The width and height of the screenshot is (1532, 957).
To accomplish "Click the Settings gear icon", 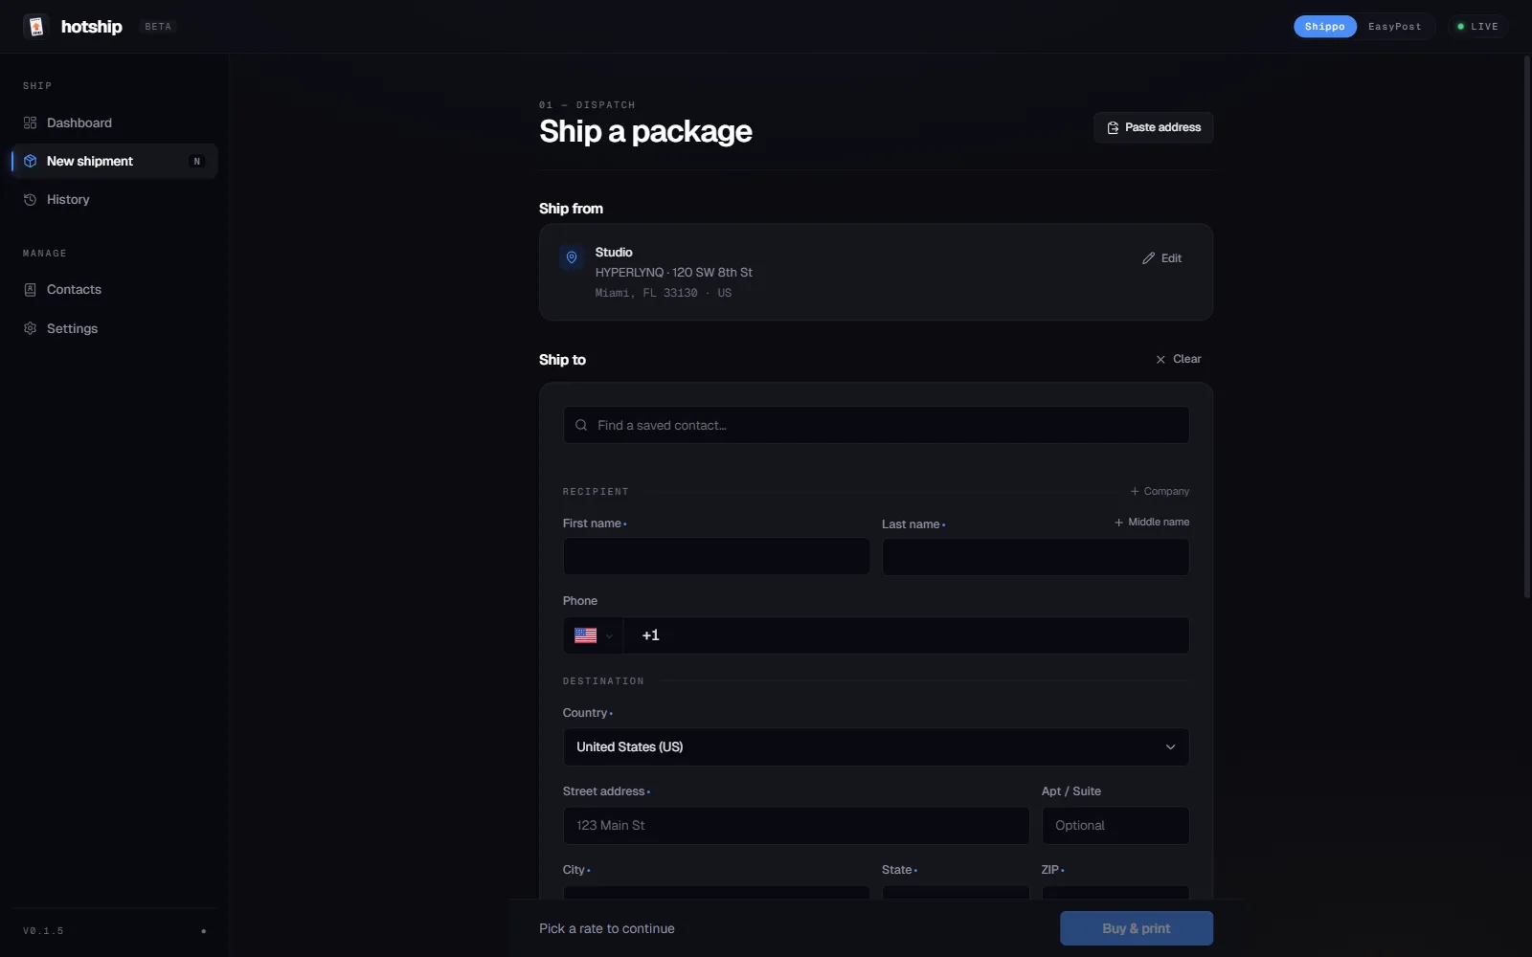I will 30,328.
